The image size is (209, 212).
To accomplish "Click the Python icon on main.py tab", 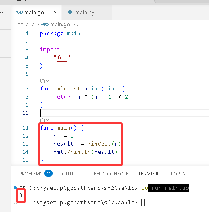I will (x=70, y=12).
